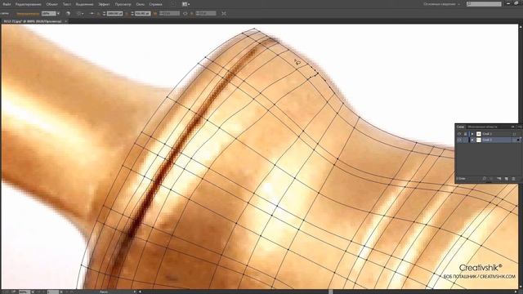Click the Create New Layer icon
Image resolution: width=523 pixels, height=294 pixels.
[507, 179]
